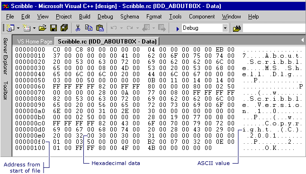Click address 00000000 in hex editor

[x=30, y=50]
